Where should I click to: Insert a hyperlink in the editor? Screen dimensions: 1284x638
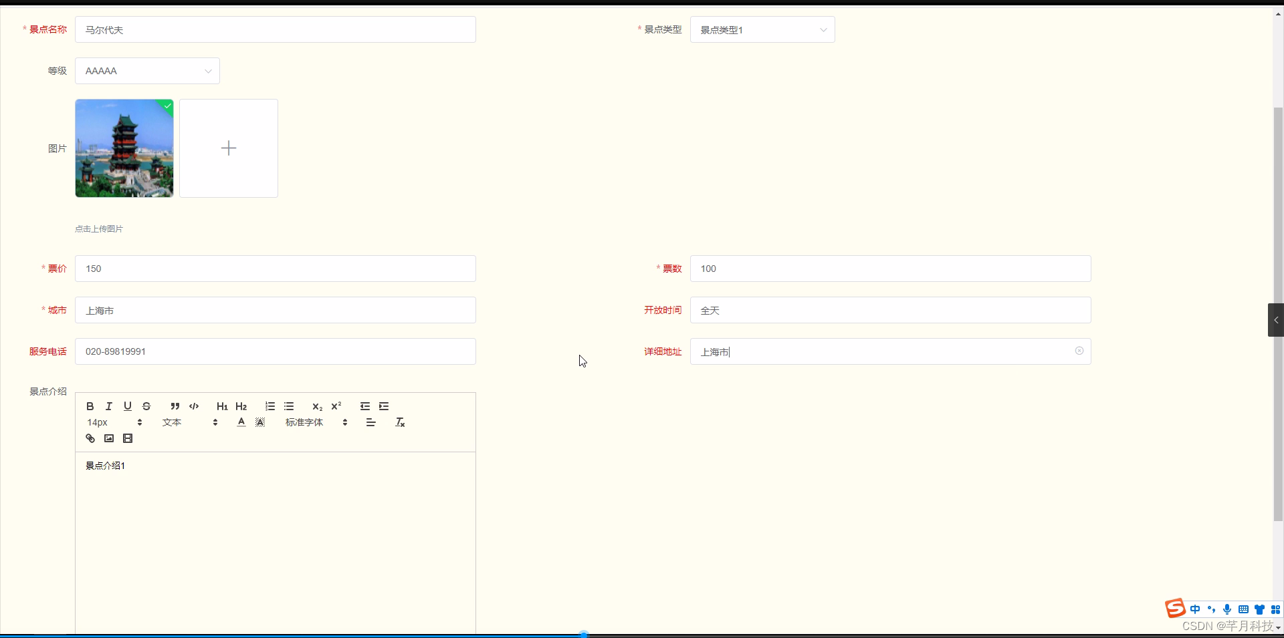90,438
